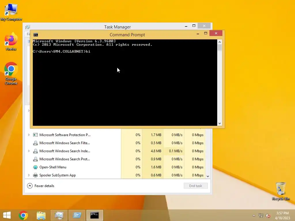The image size is (295, 221).
Task: Click Command Prompt scrollbar up arrow
Action: [x=220, y=42]
